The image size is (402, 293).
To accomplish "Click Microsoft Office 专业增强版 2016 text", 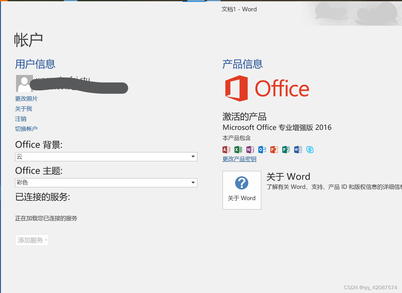I will pyautogui.click(x=277, y=127).
